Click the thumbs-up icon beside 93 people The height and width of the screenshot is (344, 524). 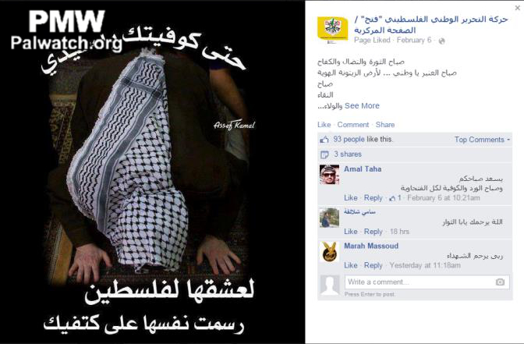[x=324, y=140]
